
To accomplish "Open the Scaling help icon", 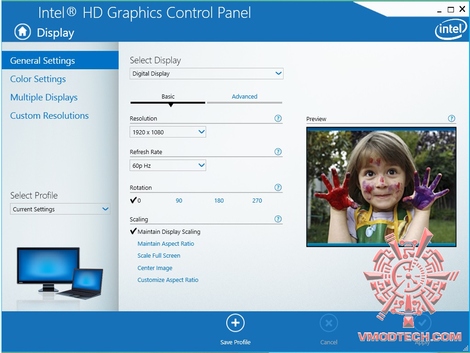I will [x=278, y=219].
